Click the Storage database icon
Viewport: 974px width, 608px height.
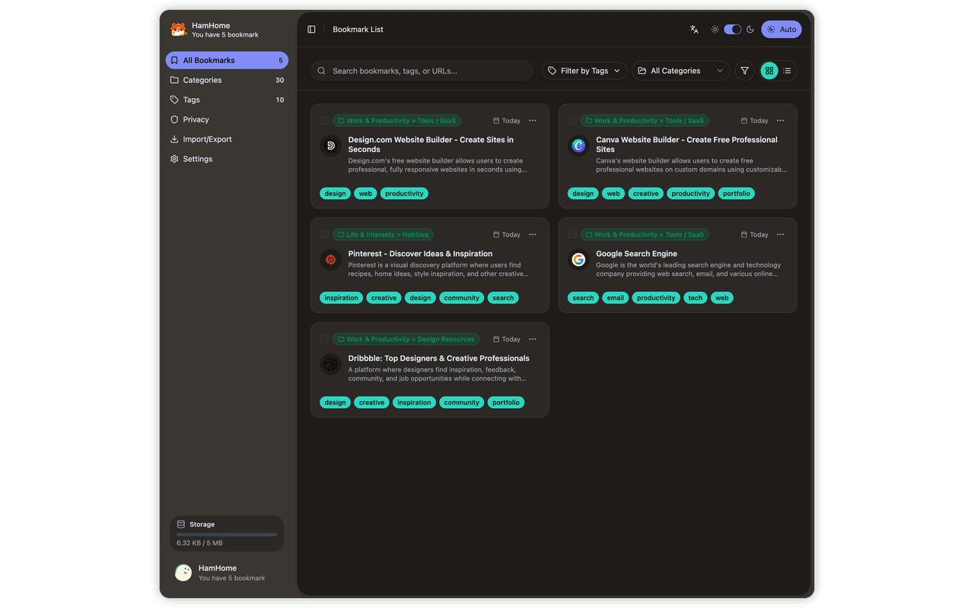tap(181, 524)
